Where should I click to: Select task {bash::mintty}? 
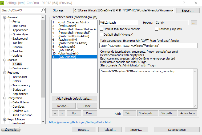[74, 40]
